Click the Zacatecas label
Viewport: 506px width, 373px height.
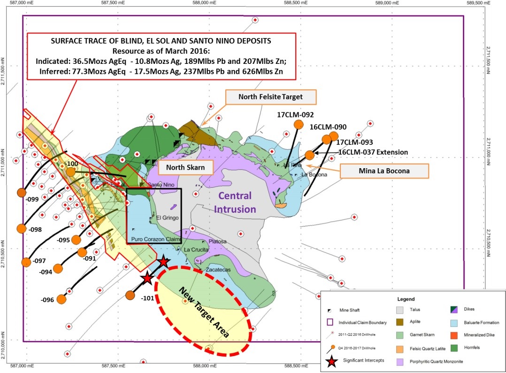coord(218,269)
